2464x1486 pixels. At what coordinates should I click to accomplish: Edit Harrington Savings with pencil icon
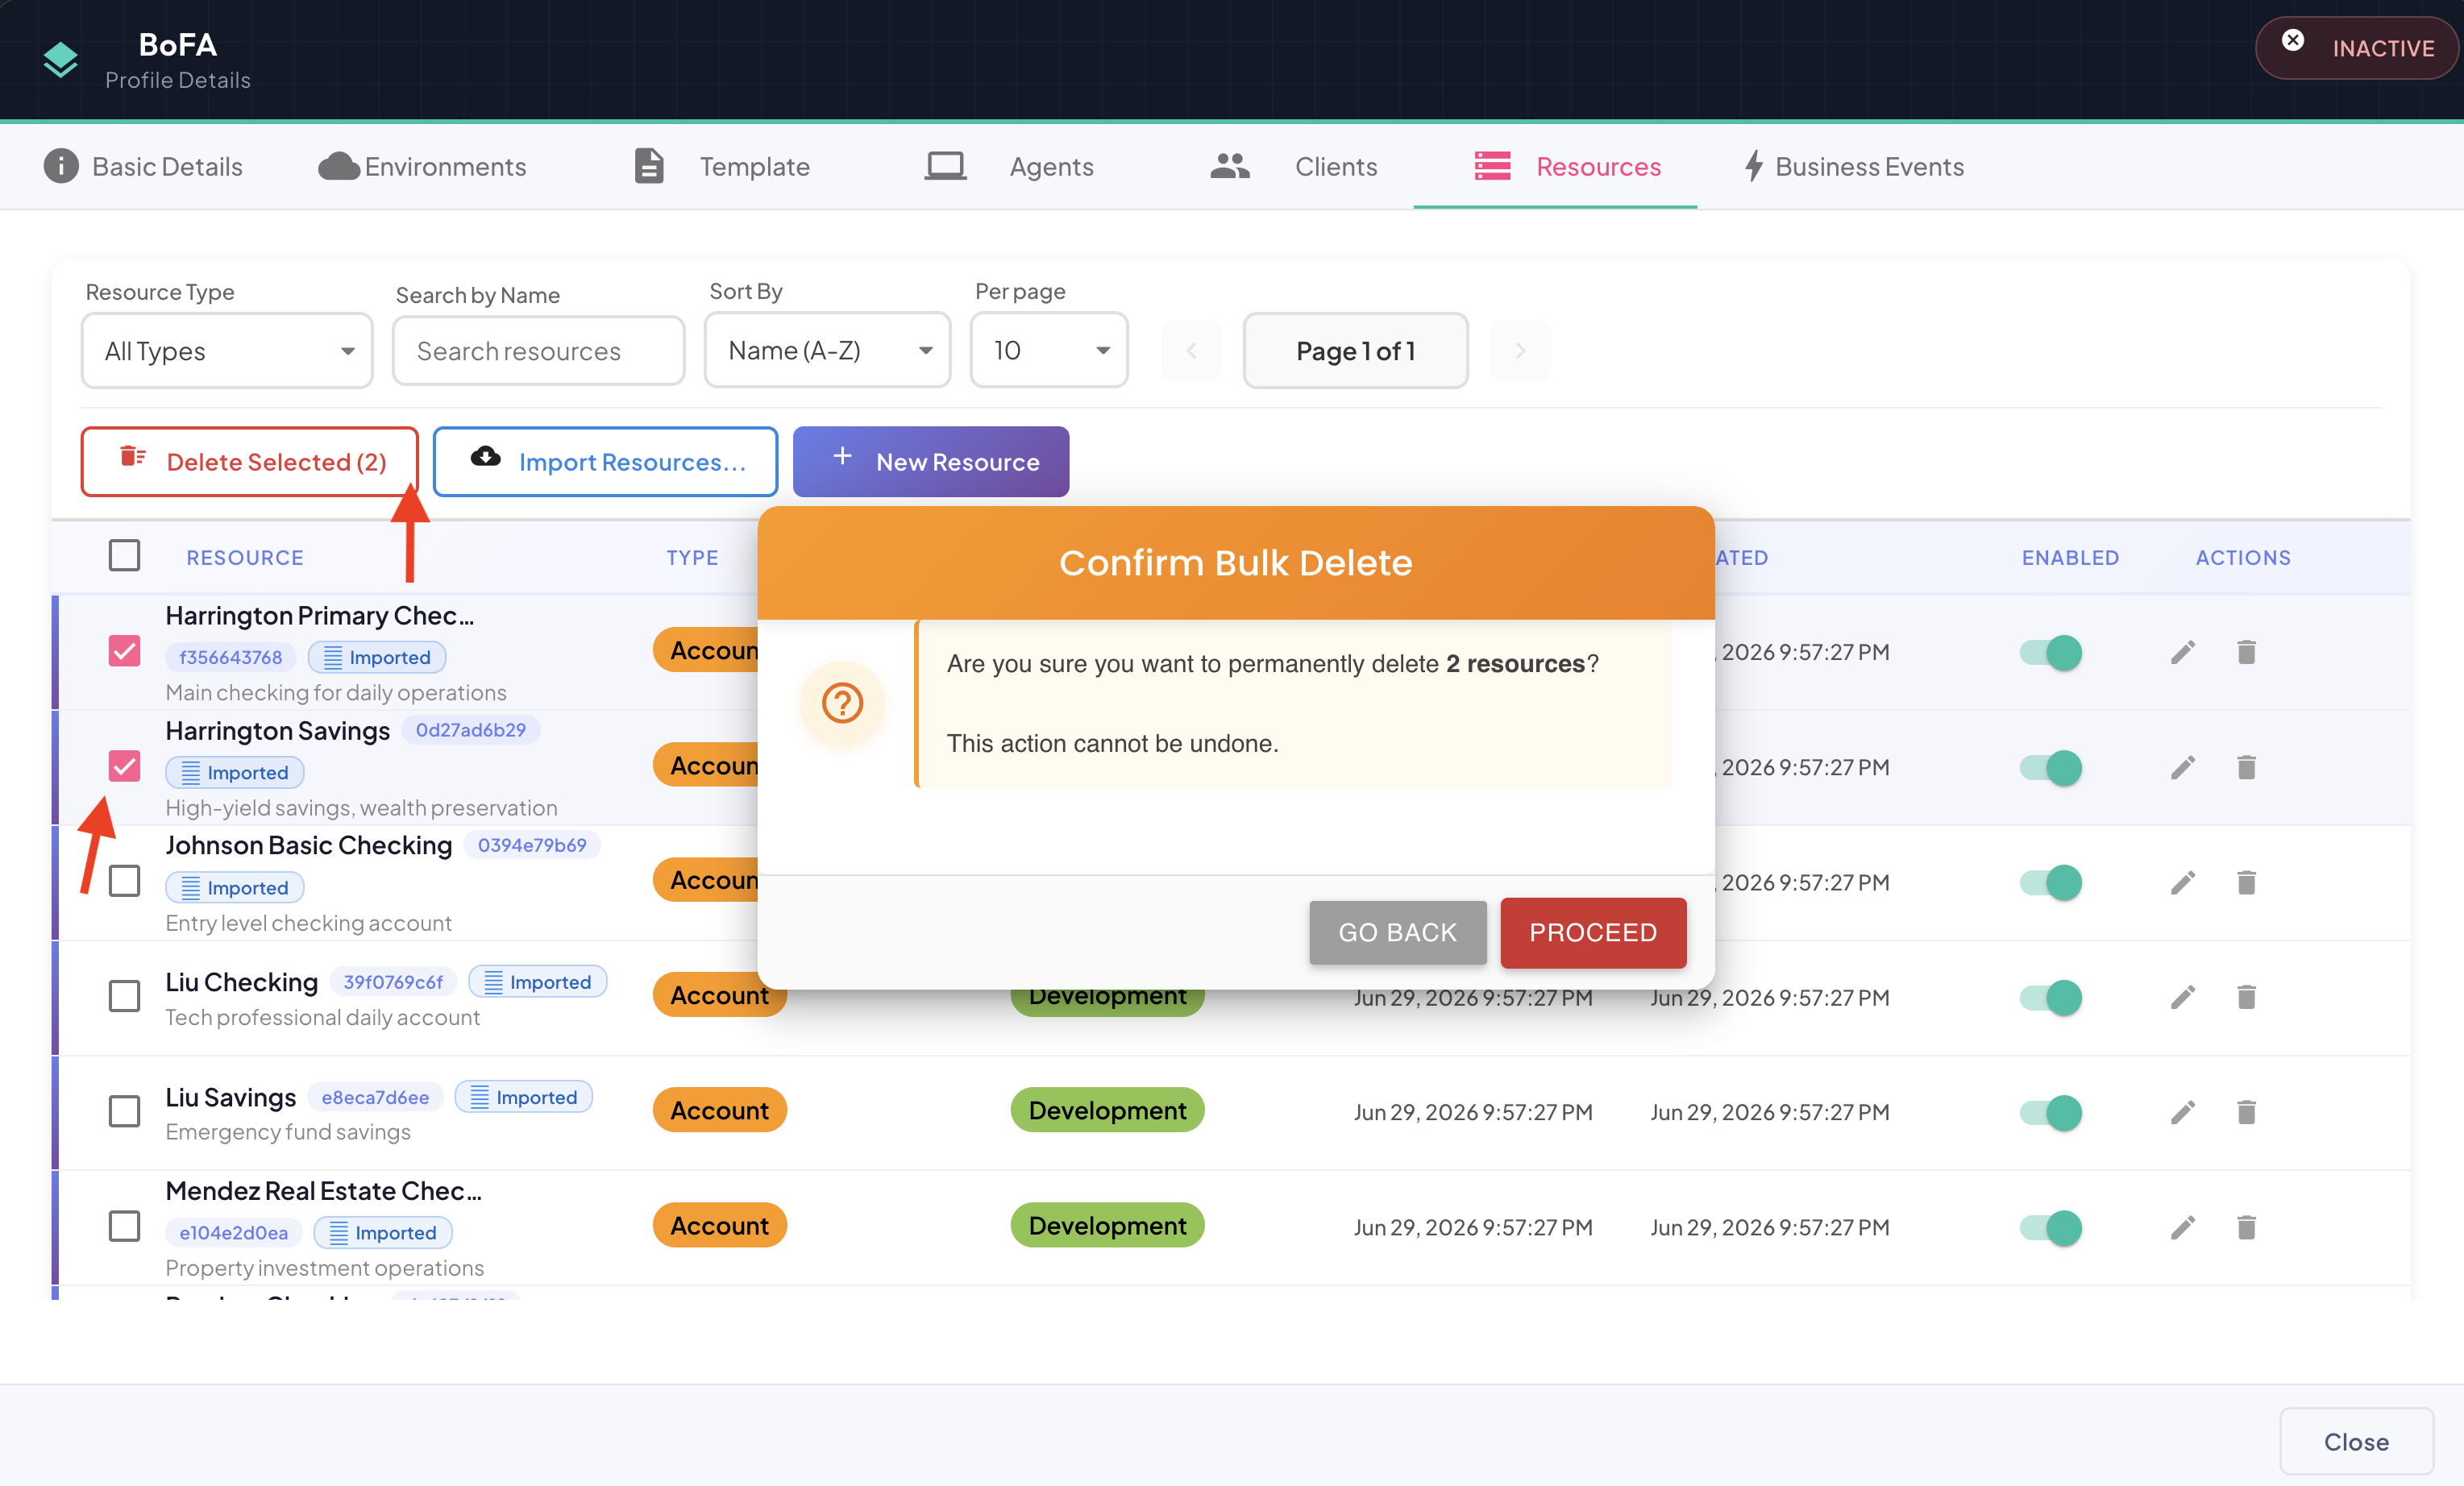[x=2183, y=767]
